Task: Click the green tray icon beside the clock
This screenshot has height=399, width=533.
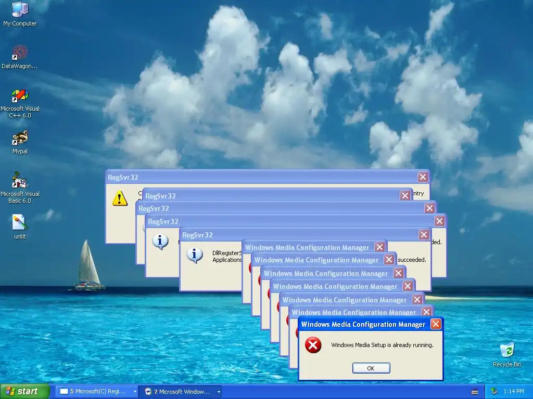Action: point(494,392)
